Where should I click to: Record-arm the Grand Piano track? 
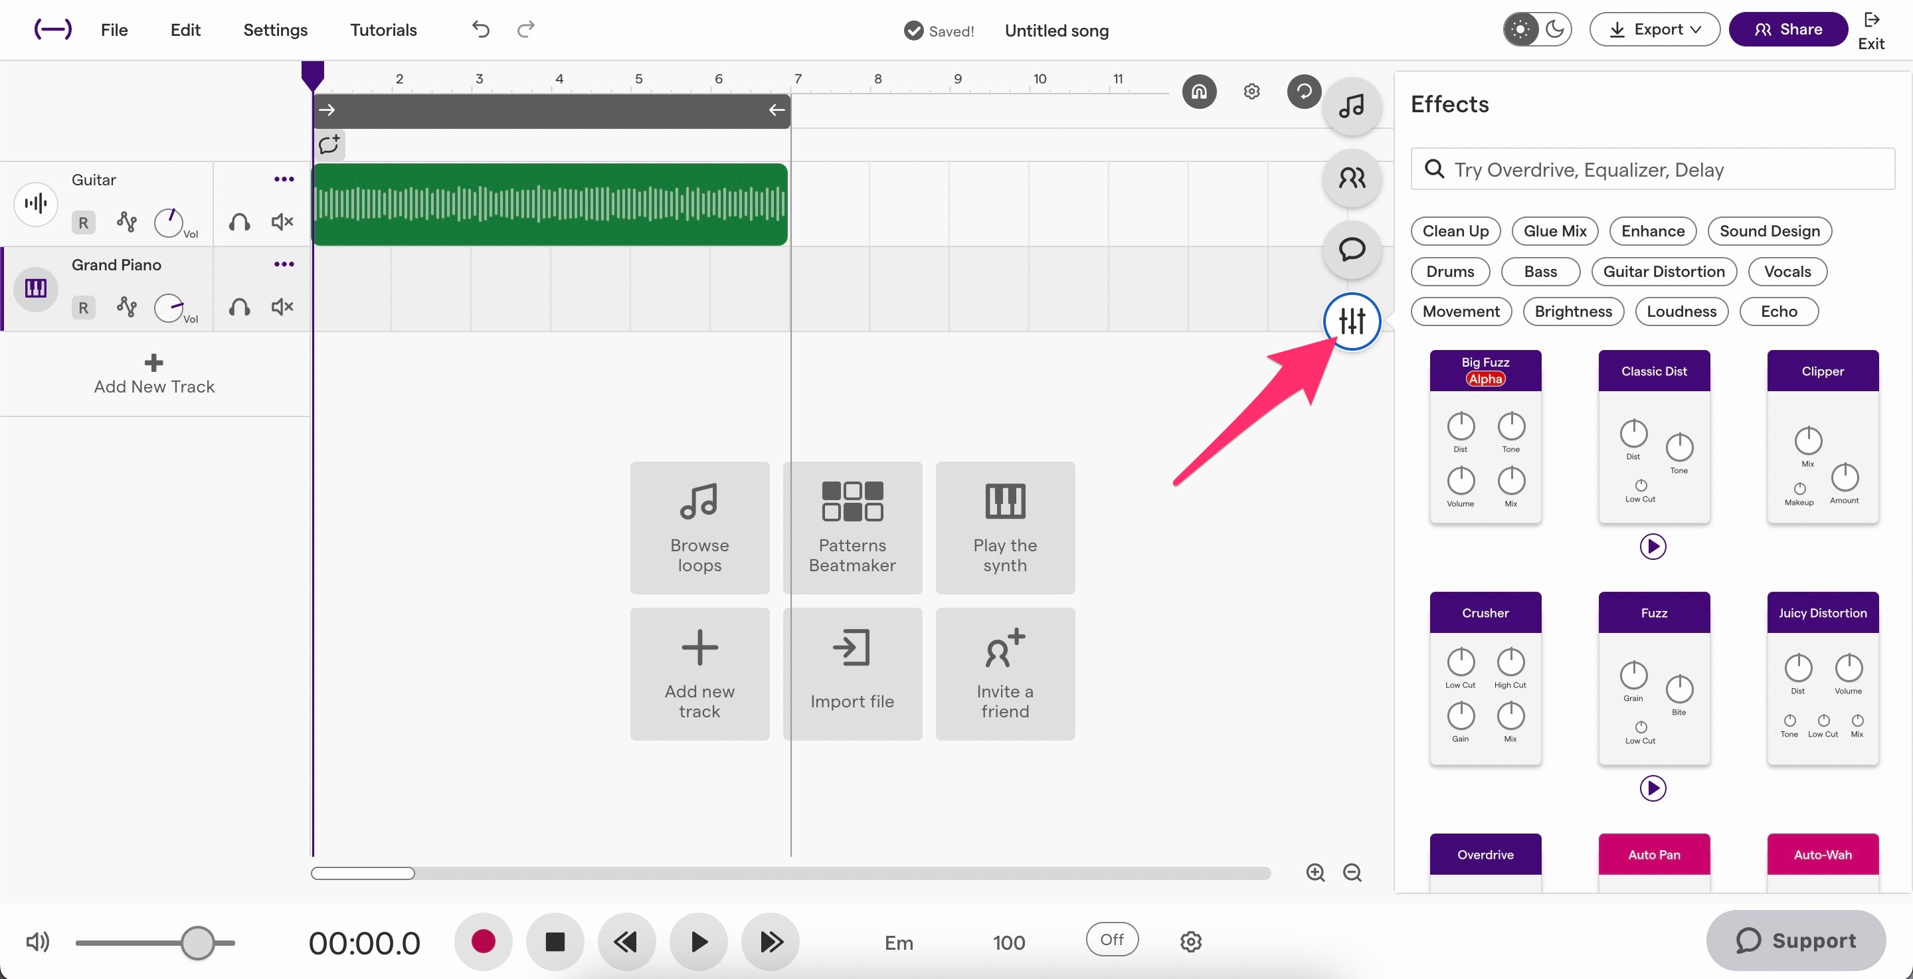[x=82, y=308]
